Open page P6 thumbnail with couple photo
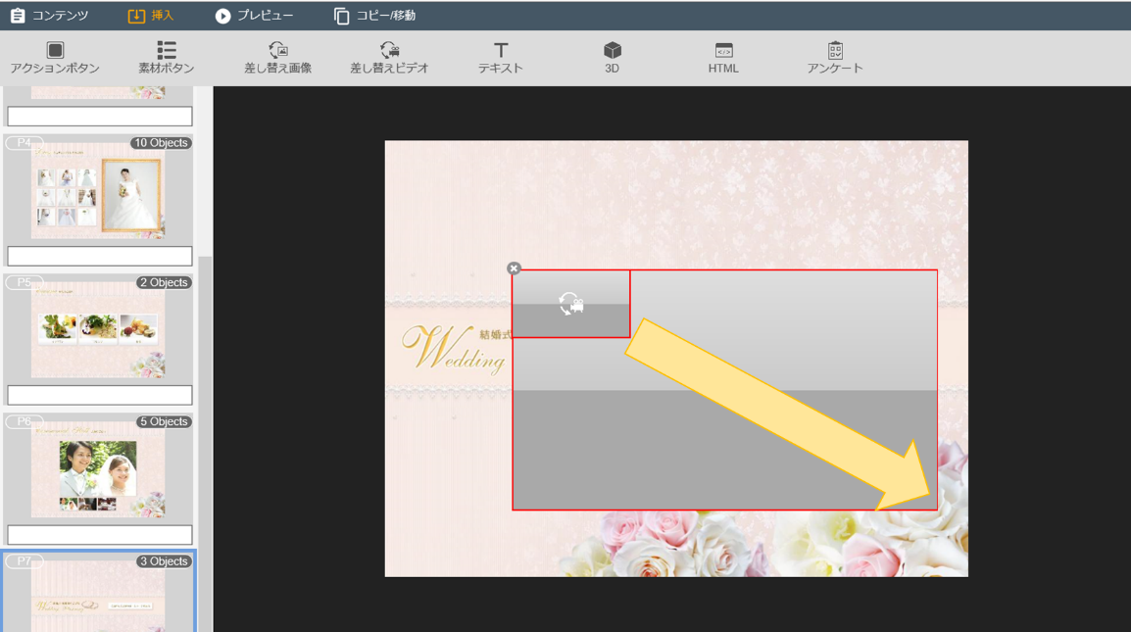 [98, 470]
